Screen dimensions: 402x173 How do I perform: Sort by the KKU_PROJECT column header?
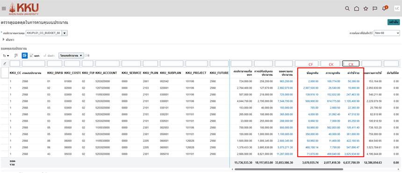(x=196, y=73)
